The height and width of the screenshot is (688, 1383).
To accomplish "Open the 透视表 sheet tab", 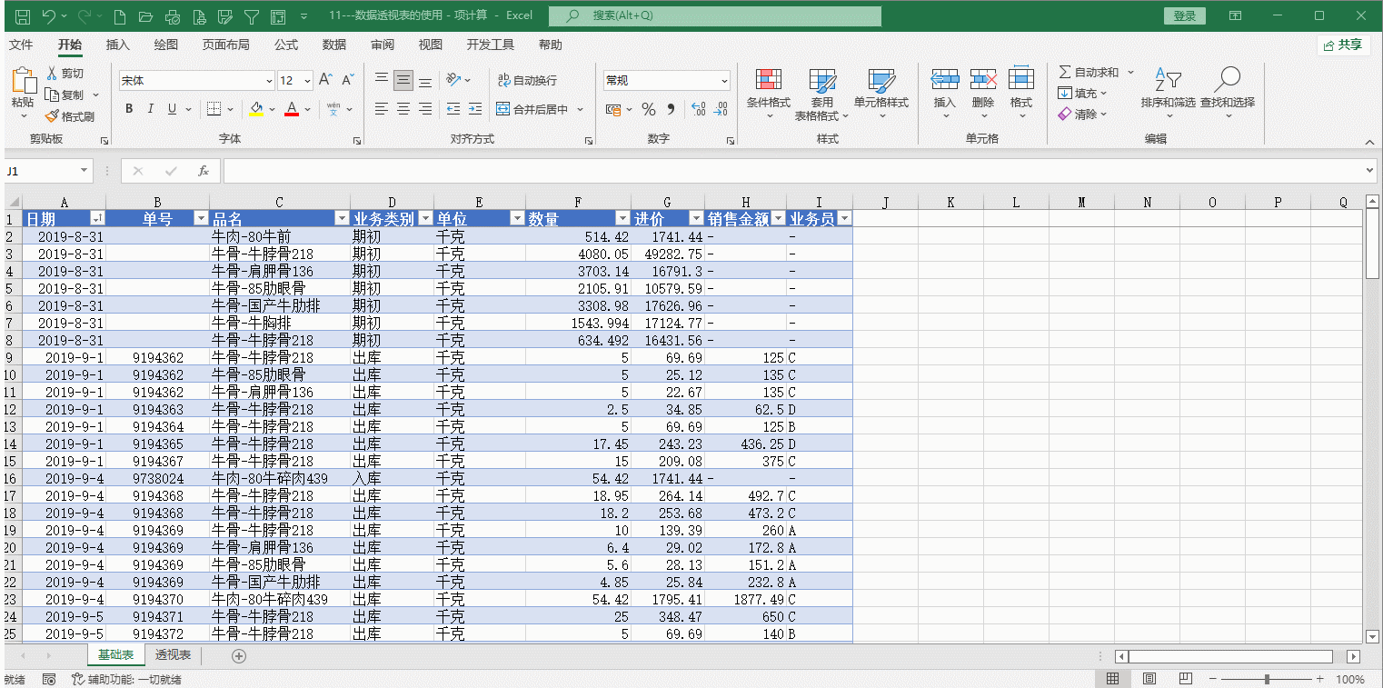I will click(x=173, y=655).
